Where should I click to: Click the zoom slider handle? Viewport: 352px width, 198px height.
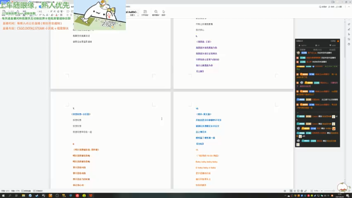[x=334, y=191]
